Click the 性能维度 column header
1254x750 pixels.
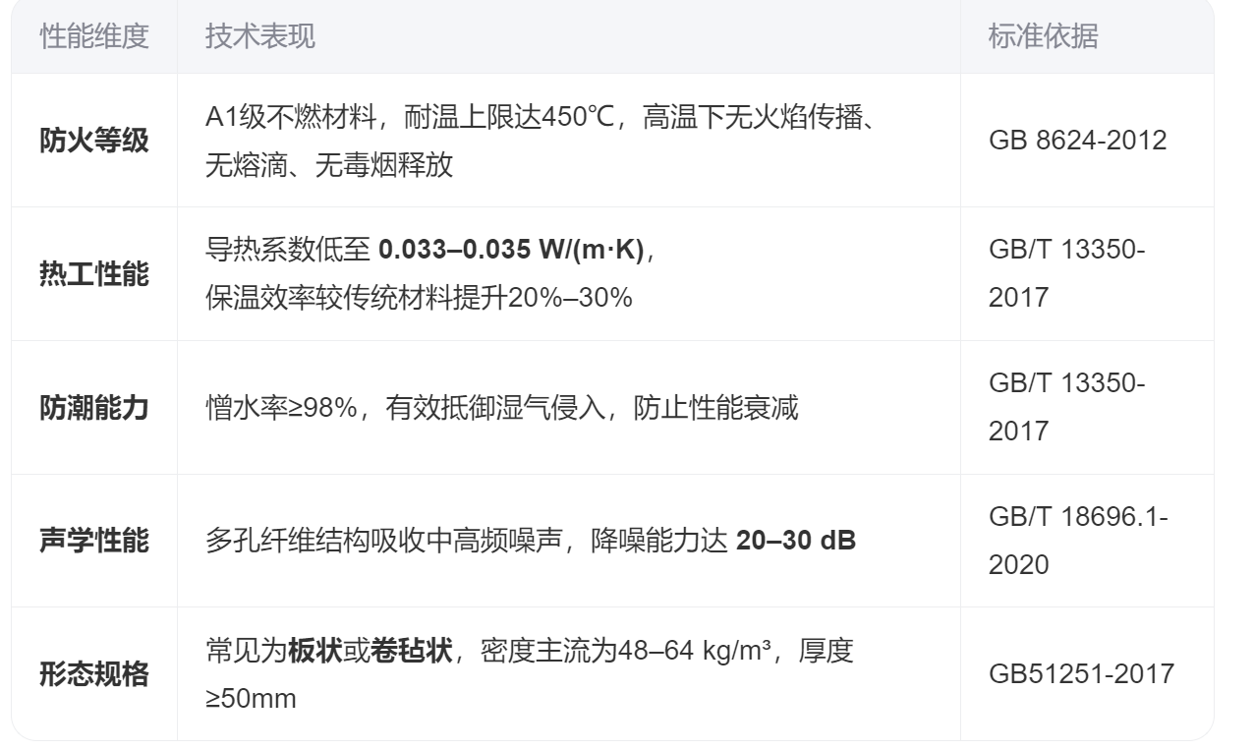[x=94, y=36]
